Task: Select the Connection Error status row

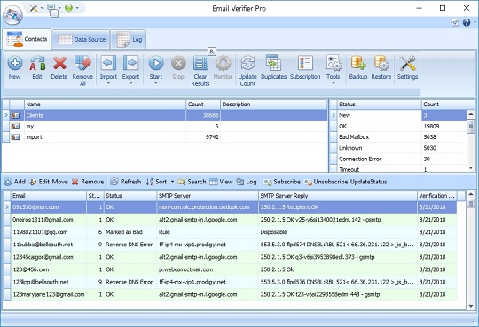Action: [398, 160]
